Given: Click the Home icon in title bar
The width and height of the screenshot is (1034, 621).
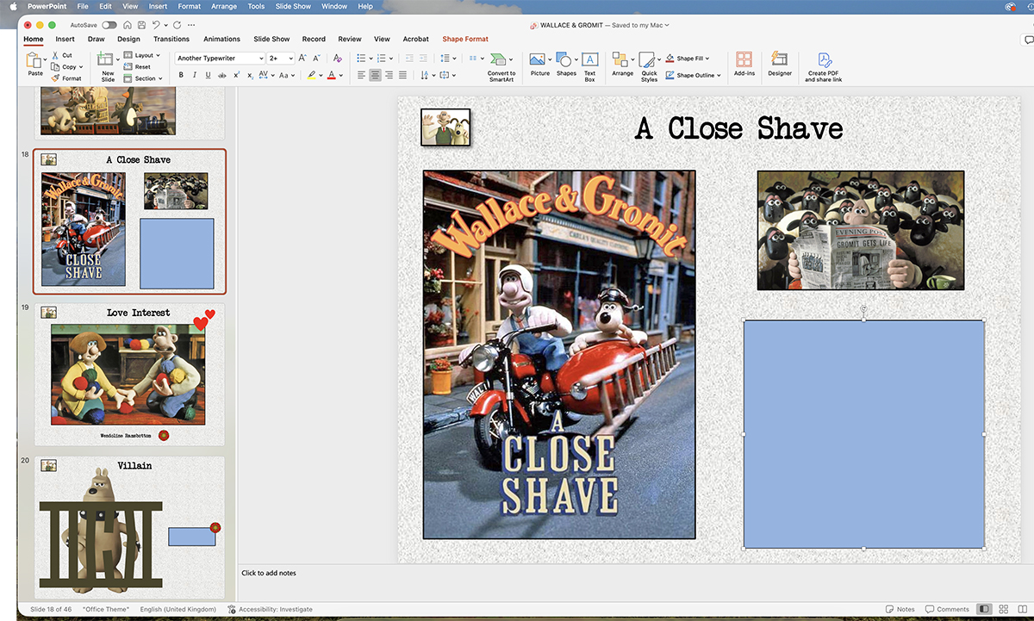Looking at the screenshot, I should (128, 25).
